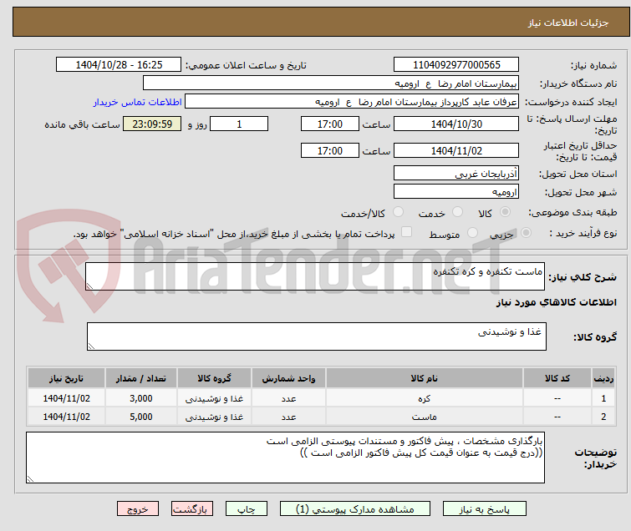
Task: Click the delivery city field ارومیه
Action: pos(456,192)
